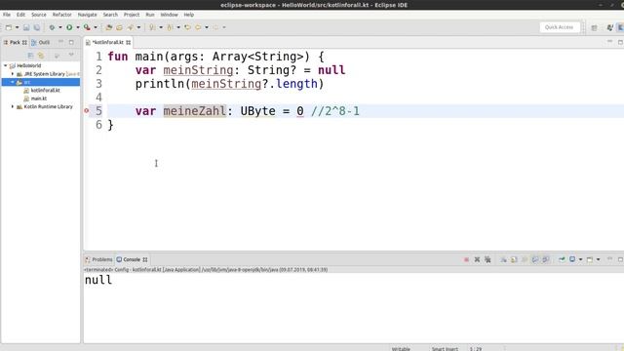Screen dimensions: 624x351
Task: Click the Run External Tools icon
Action: 87,27
